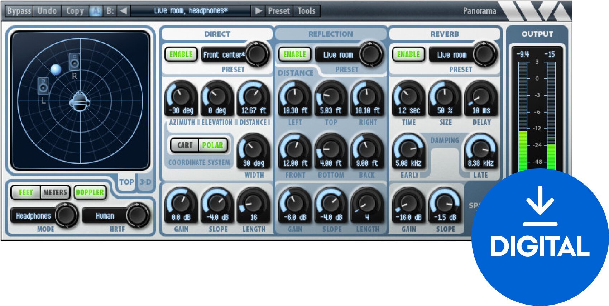Click the Copy button
609x306 pixels.
point(75,11)
